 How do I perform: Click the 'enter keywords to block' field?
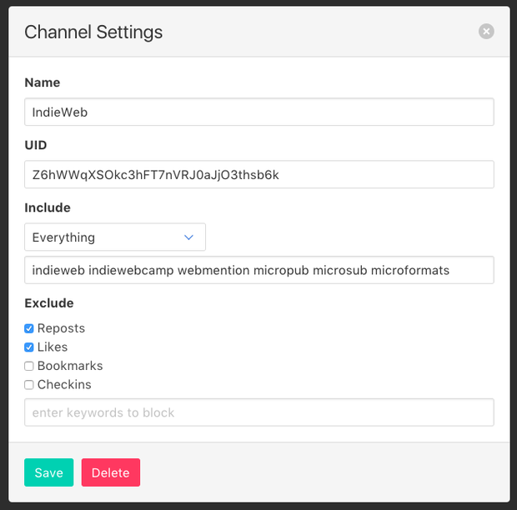[x=259, y=412]
